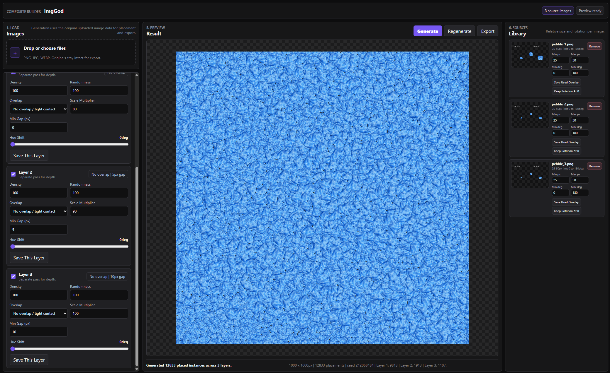610x373 pixels.
Task: Click the Regenerate button
Action: (x=459, y=31)
